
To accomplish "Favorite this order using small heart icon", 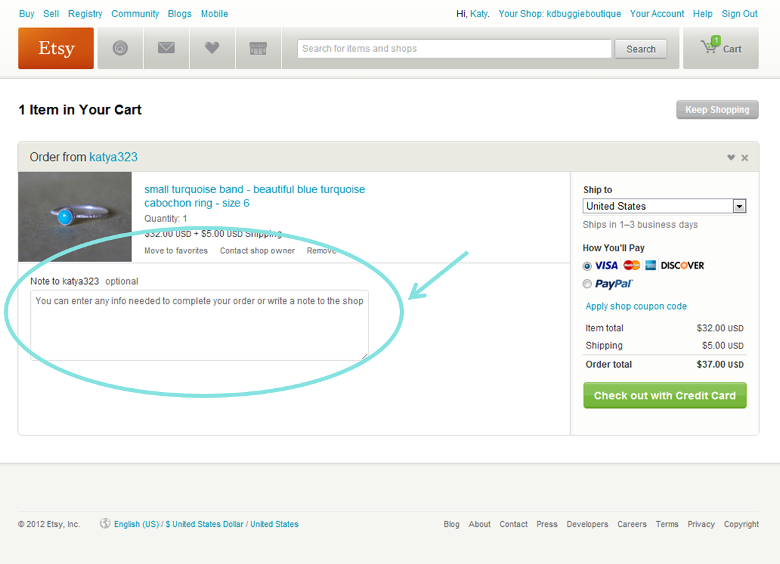I will point(731,158).
